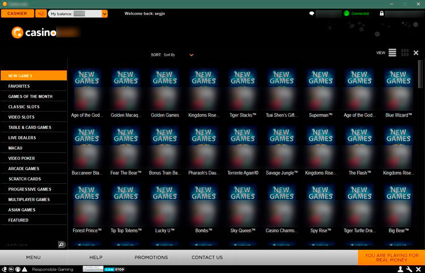425x273 pixels.
Task: Switch to list view
Action: pyautogui.click(x=392, y=53)
